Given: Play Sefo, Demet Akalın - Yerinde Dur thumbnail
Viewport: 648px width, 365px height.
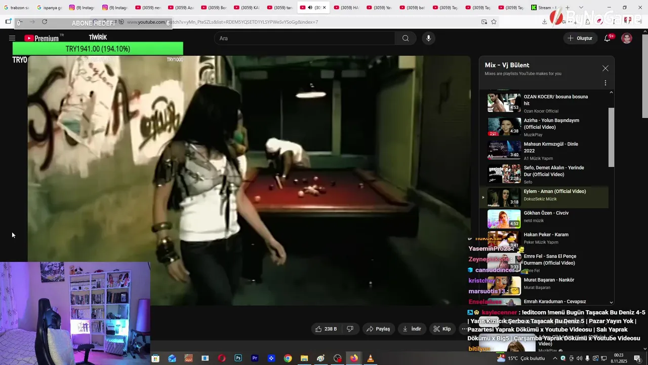Looking at the screenshot, I should point(504,174).
